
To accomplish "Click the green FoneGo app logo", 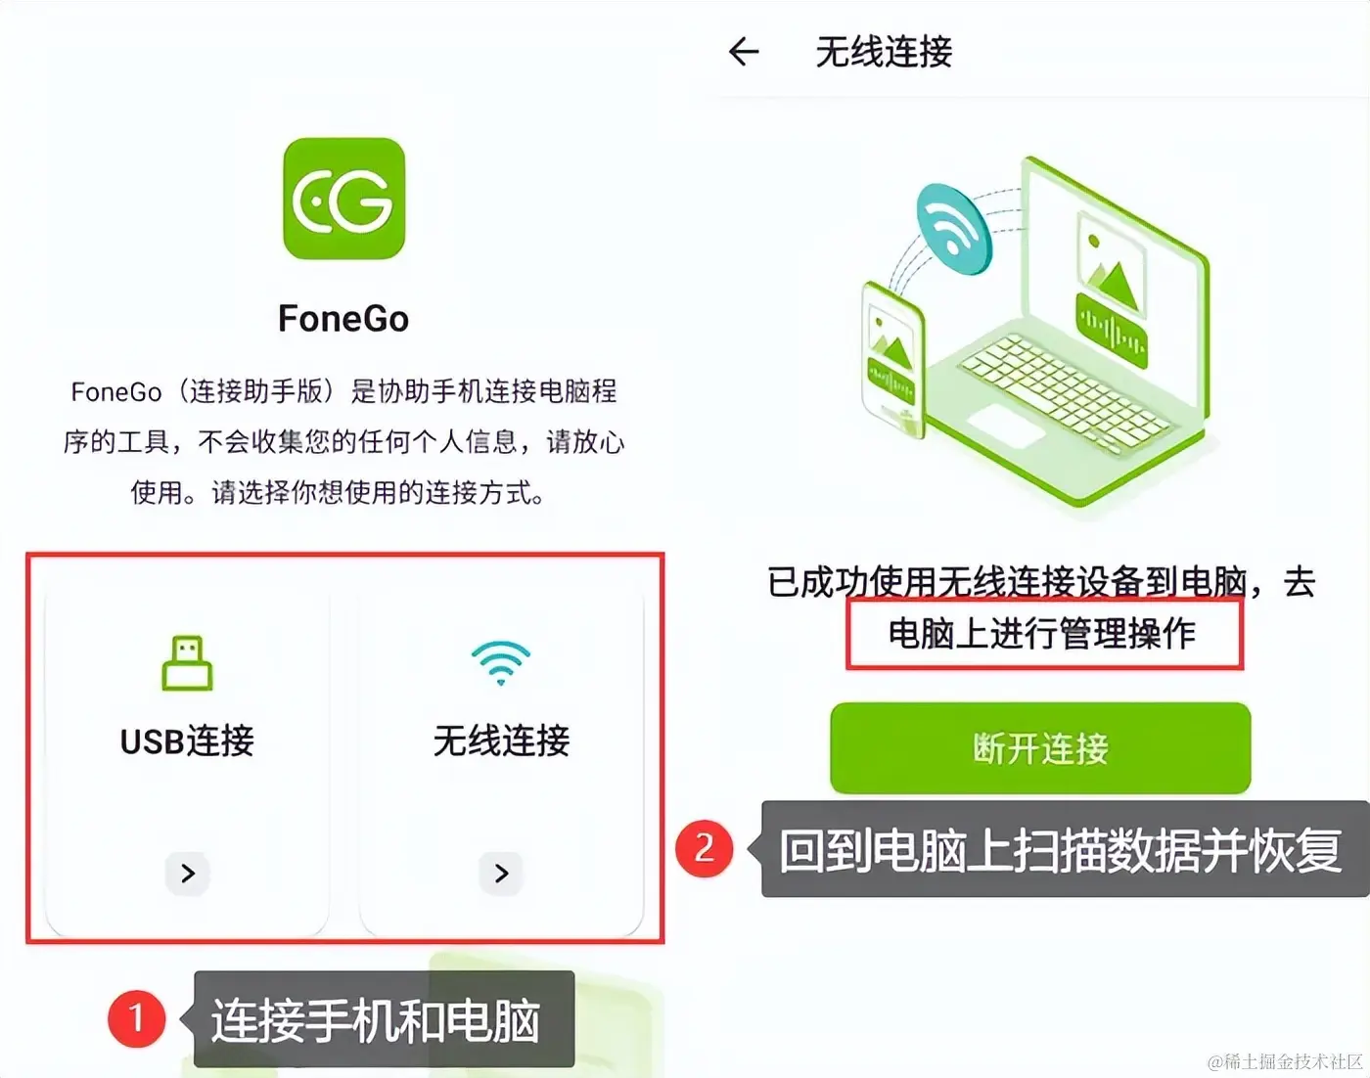I will pos(343,199).
